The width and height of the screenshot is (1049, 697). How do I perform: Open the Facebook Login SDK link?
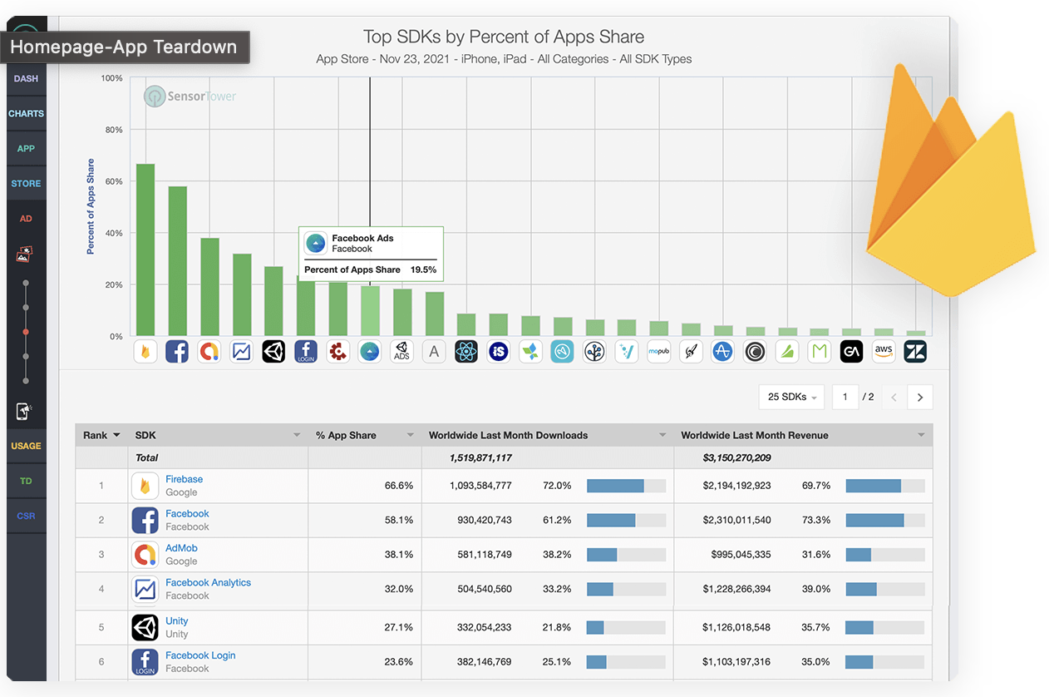tap(200, 655)
